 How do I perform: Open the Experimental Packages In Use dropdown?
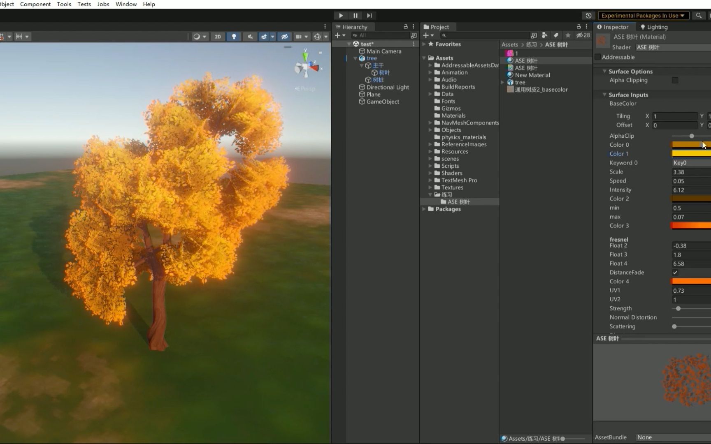tap(643, 15)
